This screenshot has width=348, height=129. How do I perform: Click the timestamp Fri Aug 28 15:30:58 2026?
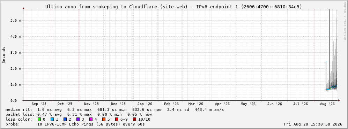[x=313, y=124]
